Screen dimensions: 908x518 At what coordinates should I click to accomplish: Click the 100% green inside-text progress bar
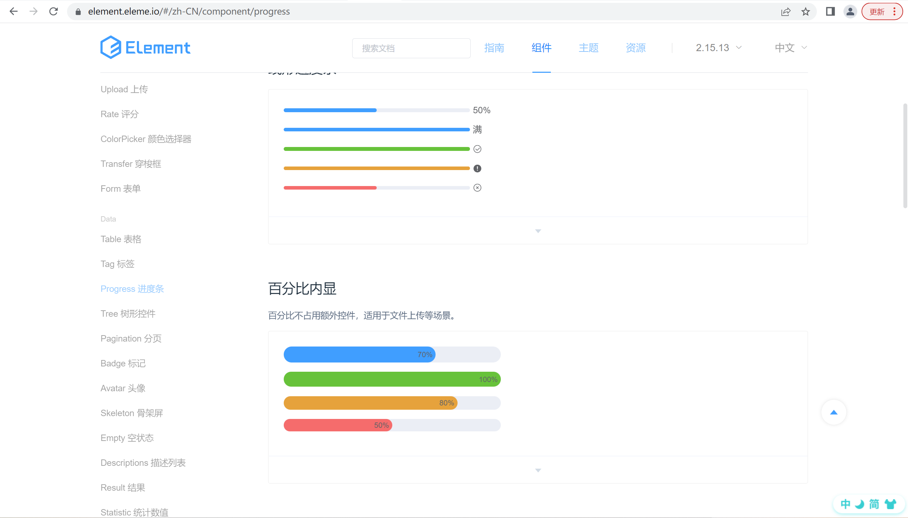pos(392,379)
